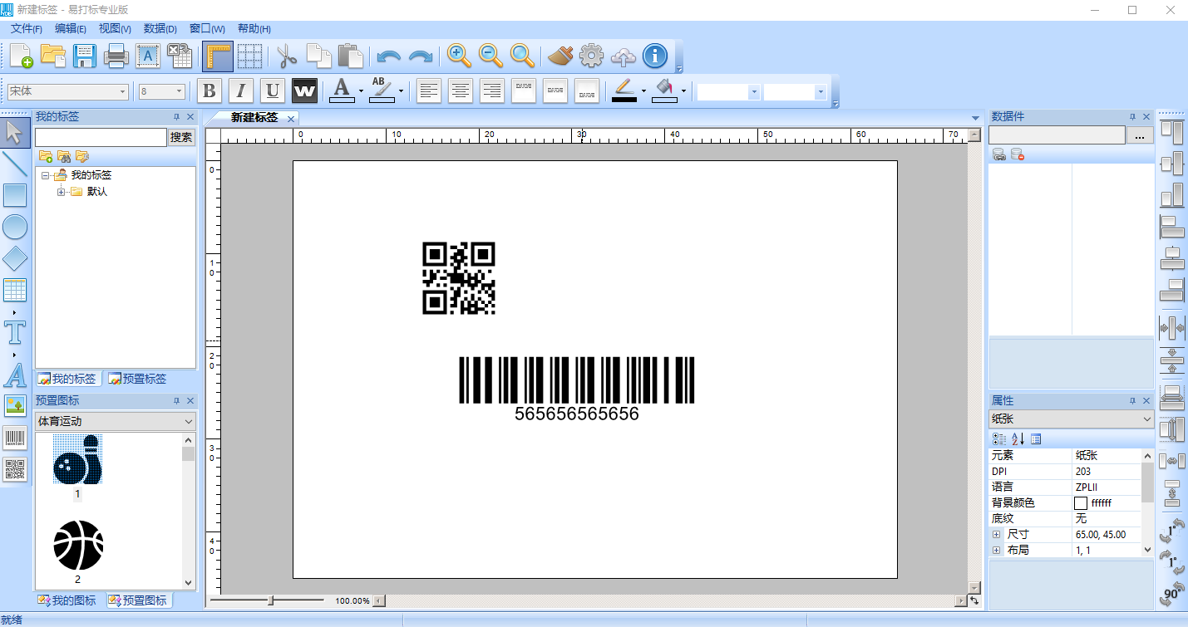
Task: Open an existing label file
Action: click(53, 56)
